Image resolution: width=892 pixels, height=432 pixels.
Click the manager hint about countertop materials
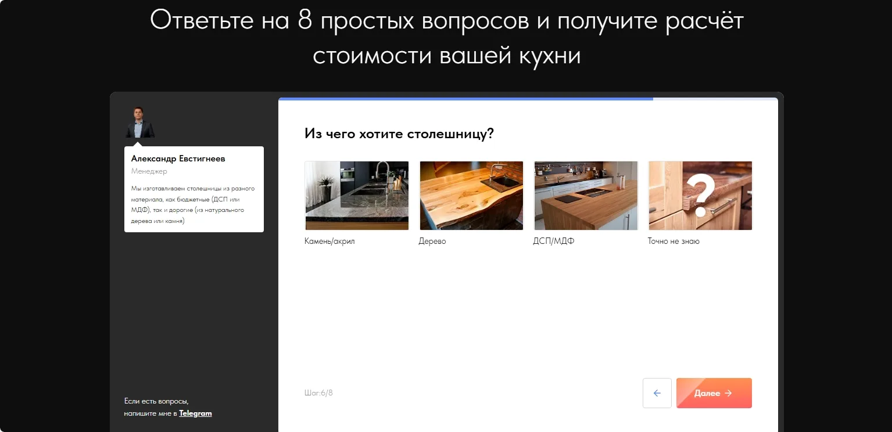pos(193,205)
